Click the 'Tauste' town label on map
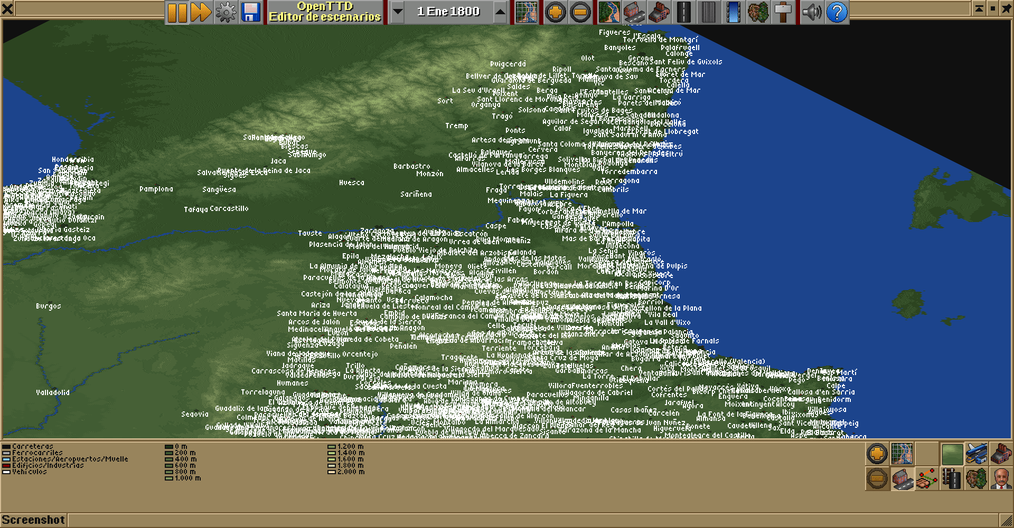This screenshot has width=1014, height=528. tap(310, 233)
